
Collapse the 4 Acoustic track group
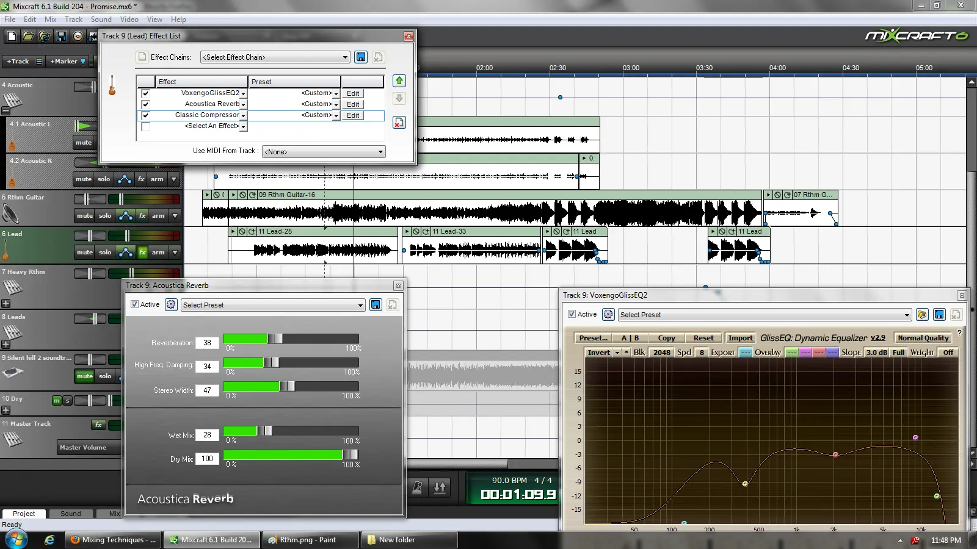point(5,111)
